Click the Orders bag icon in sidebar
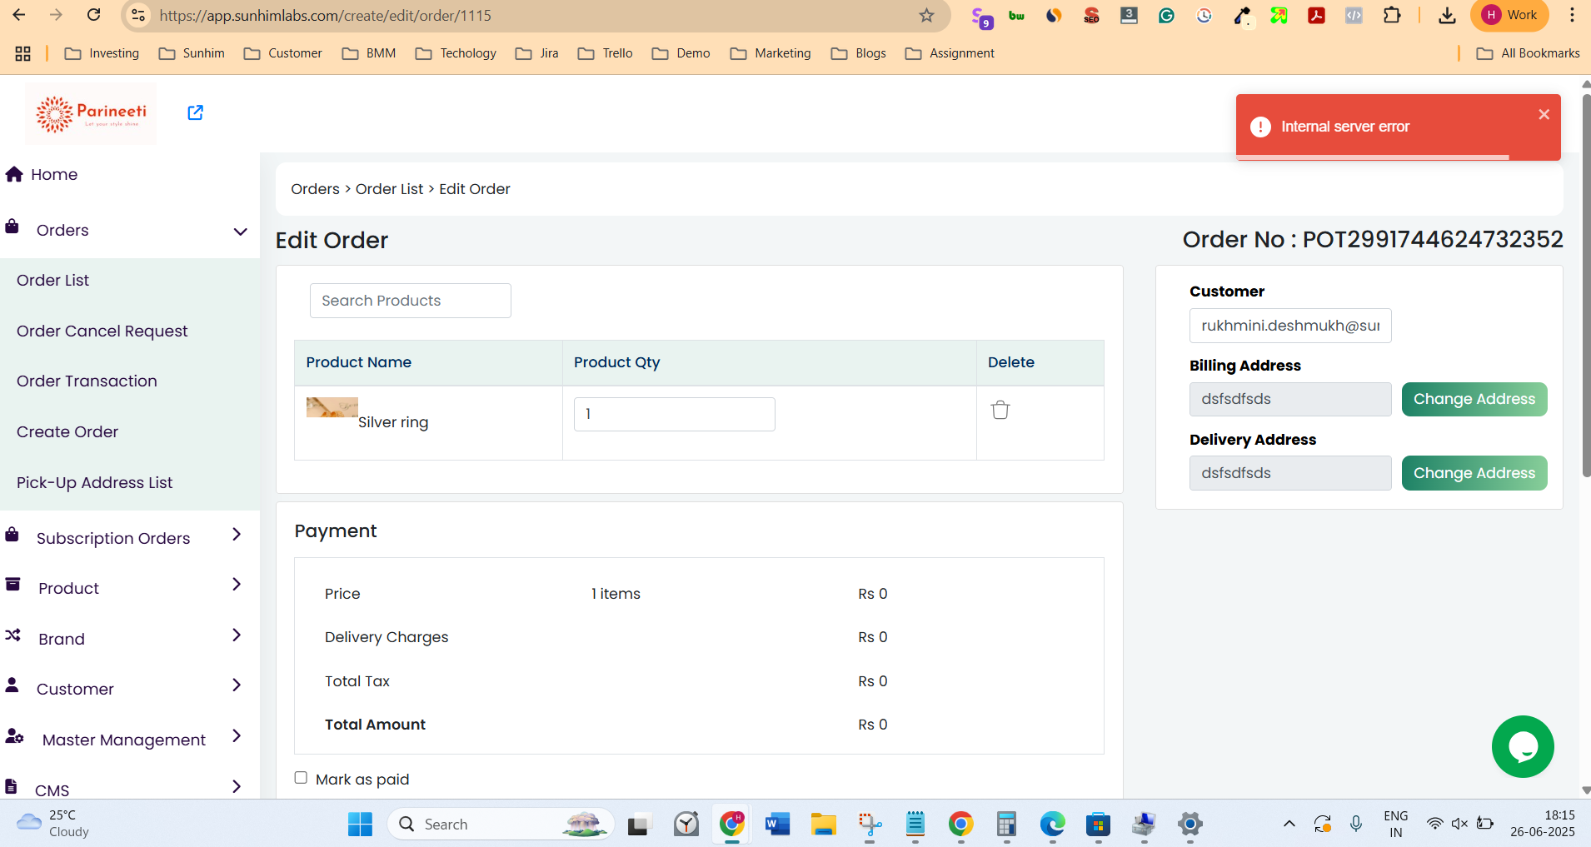Viewport: 1591px width, 847px height. coord(12,227)
